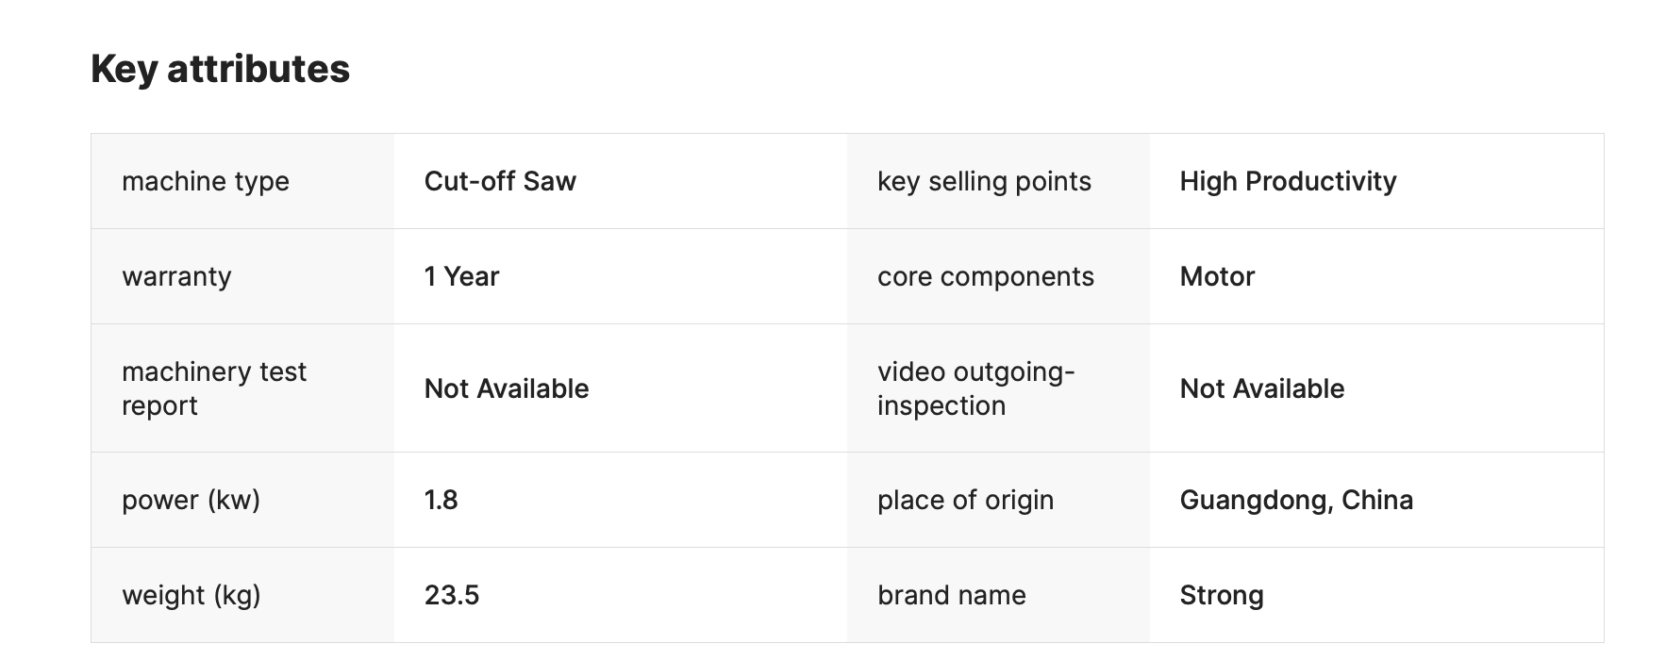The height and width of the screenshot is (660, 1666).
Task: Select the Cut-off Saw value
Action: tap(500, 181)
